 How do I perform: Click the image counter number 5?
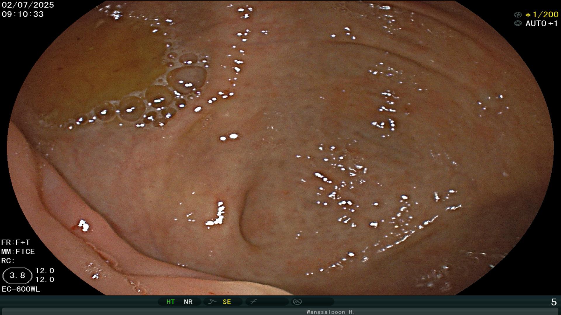pyautogui.click(x=554, y=302)
